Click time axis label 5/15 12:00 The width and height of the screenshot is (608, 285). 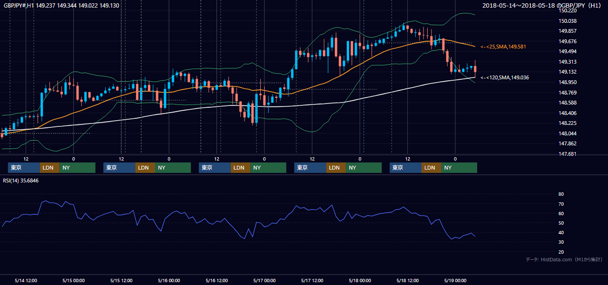pyautogui.click(x=121, y=280)
